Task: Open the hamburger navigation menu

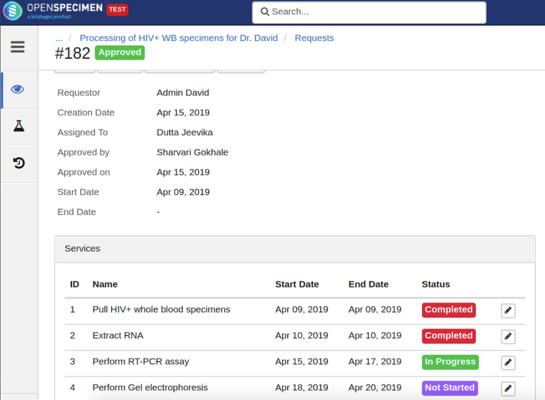Action: tap(18, 47)
